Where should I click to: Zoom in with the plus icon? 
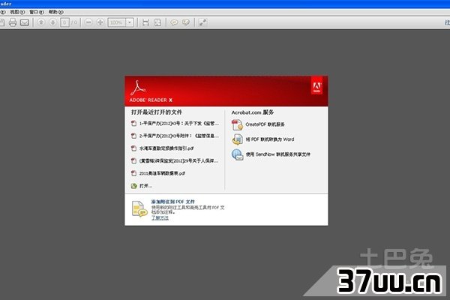coord(100,22)
